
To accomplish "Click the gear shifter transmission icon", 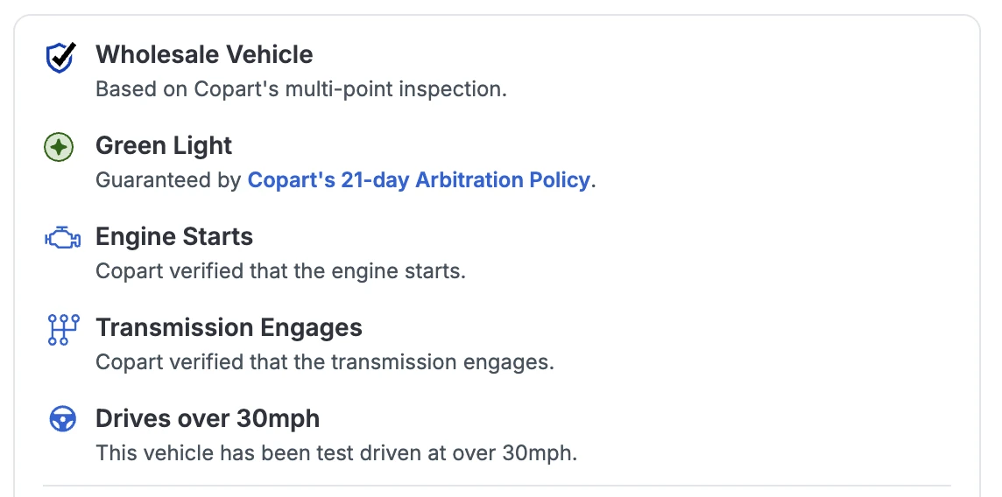I will [62, 329].
